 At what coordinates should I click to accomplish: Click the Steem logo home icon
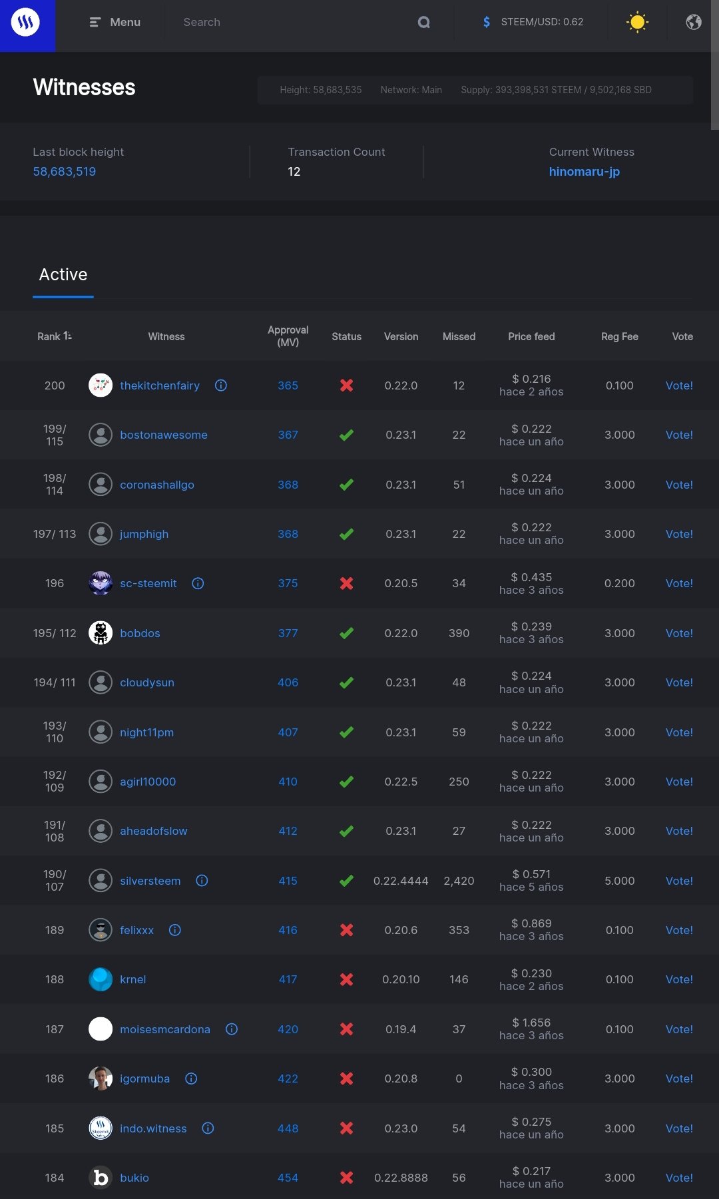coord(25,22)
